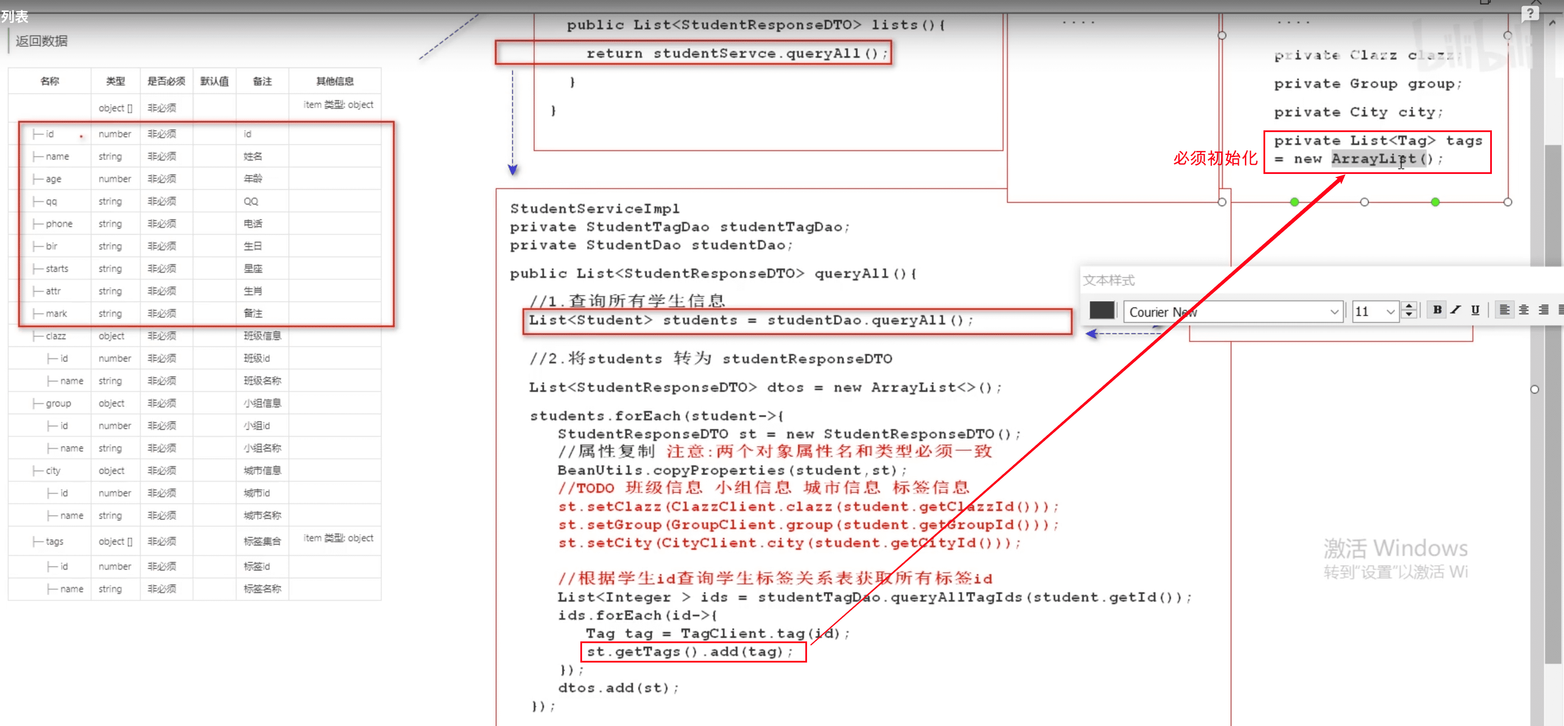Select the 'clazz' object row name

point(55,336)
